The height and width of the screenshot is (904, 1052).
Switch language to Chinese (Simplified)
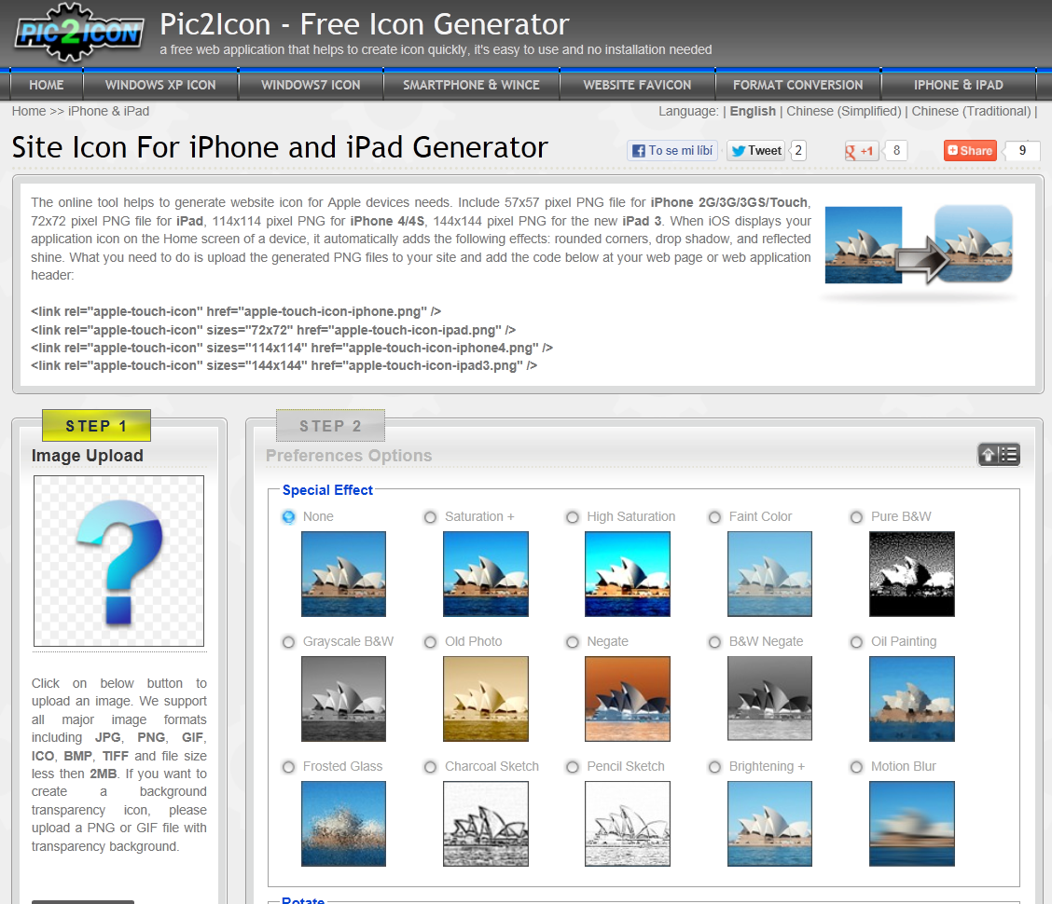pos(843,111)
